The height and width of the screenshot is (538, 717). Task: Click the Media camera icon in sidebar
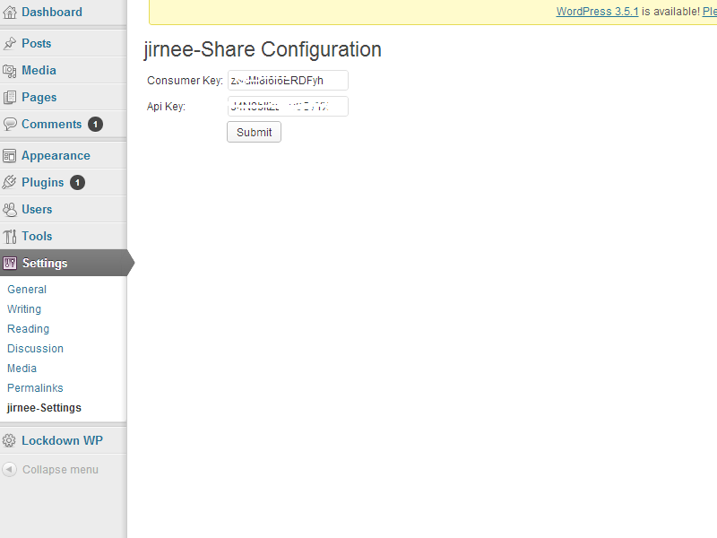click(10, 71)
